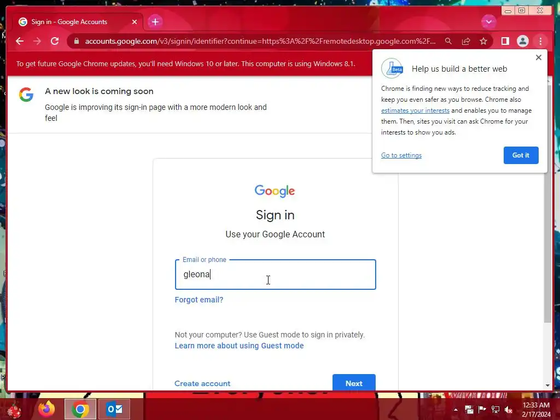The image size is (560, 420).
Task: Open Chrome three-dot menu
Action: click(540, 41)
